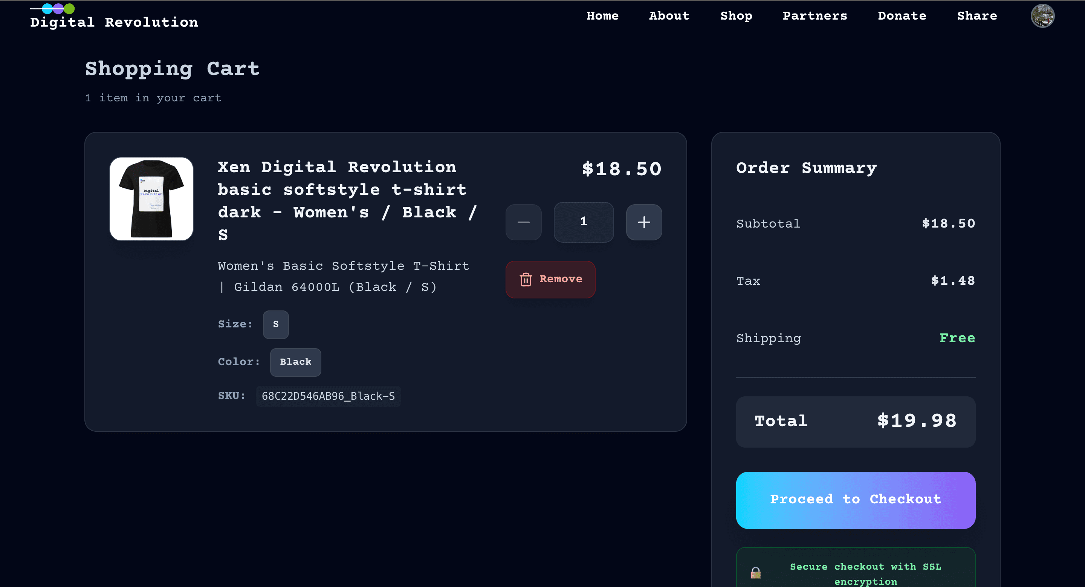Image resolution: width=1085 pixels, height=587 pixels.
Task: Click the padlock secure checkout icon
Action: [755, 573]
